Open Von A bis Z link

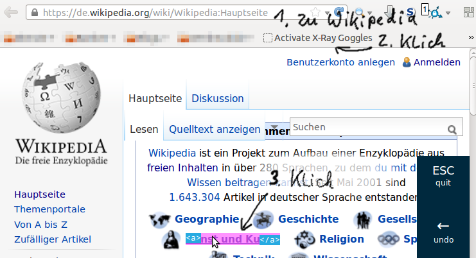click(x=40, y=225)
